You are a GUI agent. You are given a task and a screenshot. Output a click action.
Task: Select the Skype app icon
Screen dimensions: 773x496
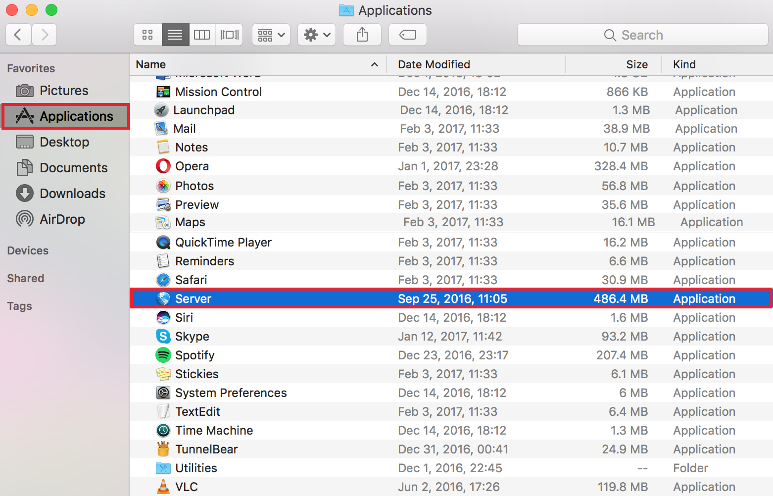coord(163,337)
